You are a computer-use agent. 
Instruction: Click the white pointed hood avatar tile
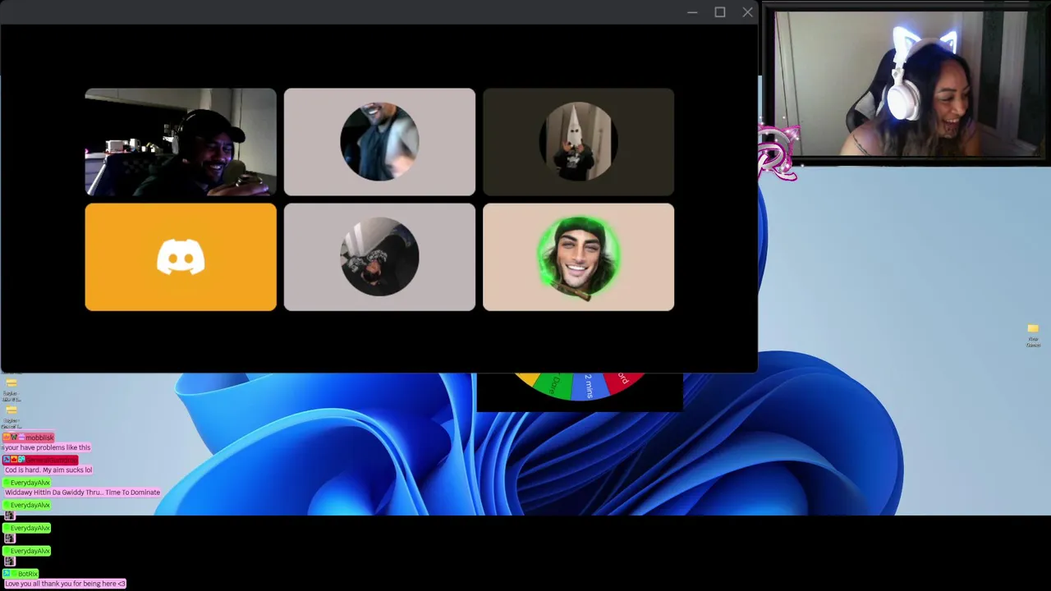click(578, 142)
